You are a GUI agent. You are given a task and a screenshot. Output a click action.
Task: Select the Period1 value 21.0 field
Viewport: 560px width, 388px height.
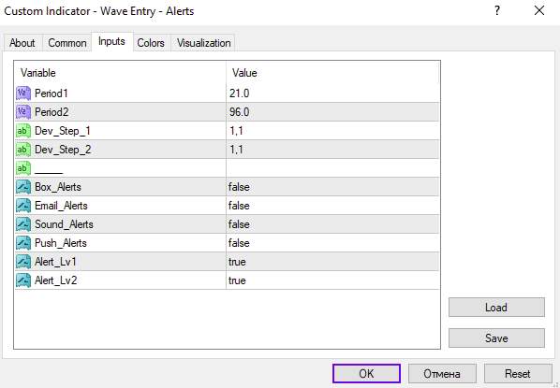[332, 93]
